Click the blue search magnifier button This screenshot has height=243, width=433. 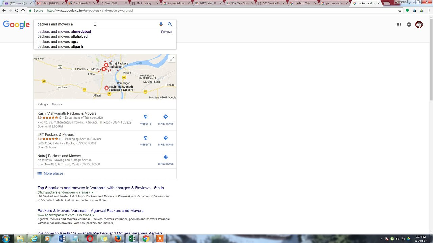tap(170, 24)
